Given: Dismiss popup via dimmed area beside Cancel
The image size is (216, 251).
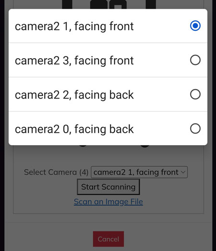Looking at the screenshot, I should 160,239.
